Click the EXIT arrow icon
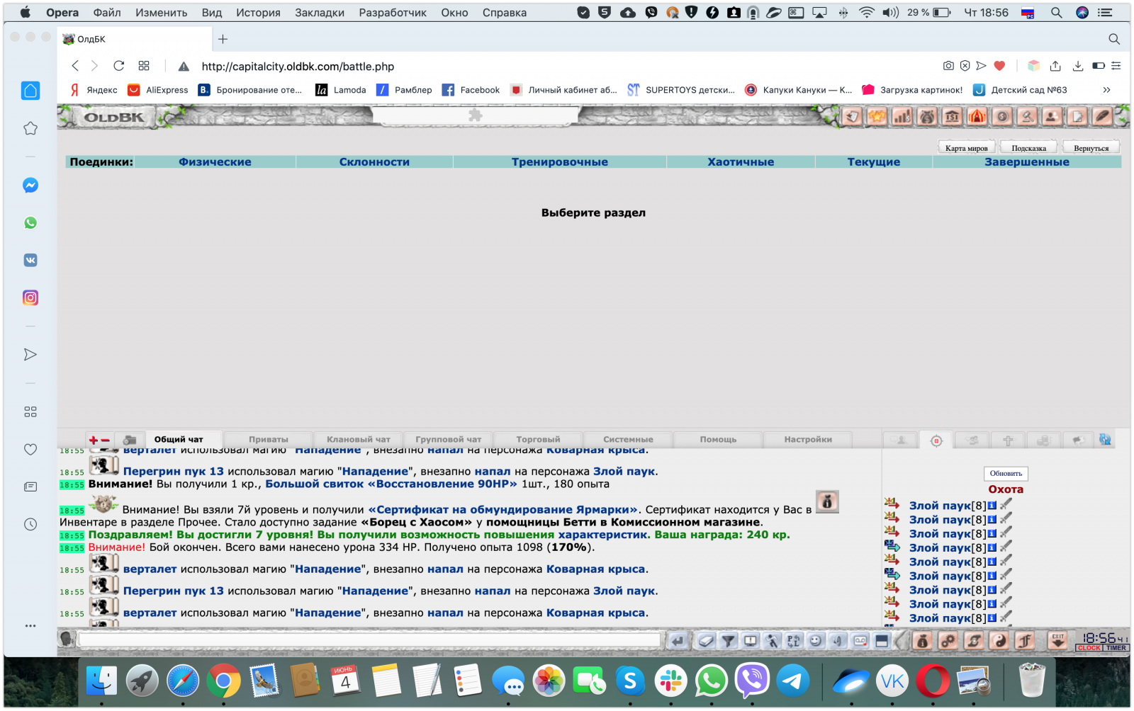The width and height of the screenshot is (1134, 711). coord(1057,640)
